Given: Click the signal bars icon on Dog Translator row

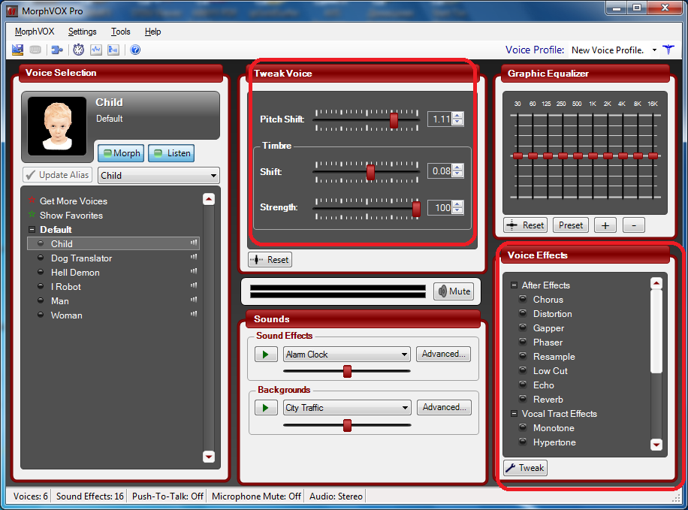Looking at the screenshot, I should [x=194, y=257].
